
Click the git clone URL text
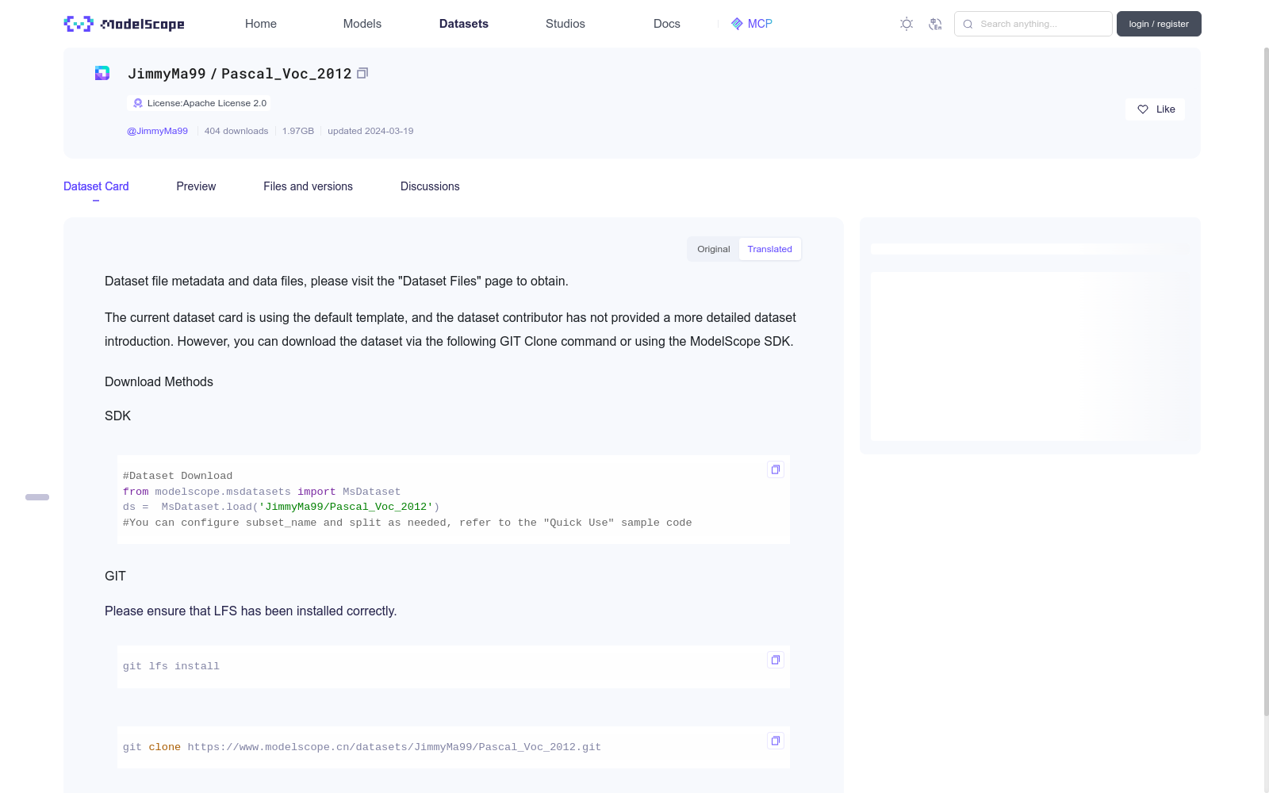coord(394,747)
